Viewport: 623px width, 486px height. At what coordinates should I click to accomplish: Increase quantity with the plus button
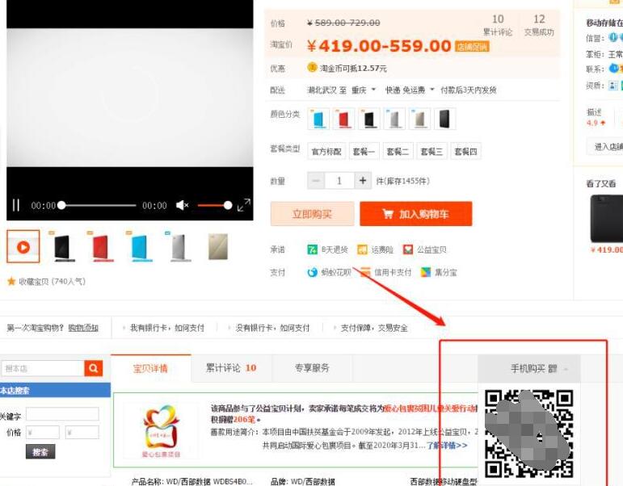[x=363, y=181]
